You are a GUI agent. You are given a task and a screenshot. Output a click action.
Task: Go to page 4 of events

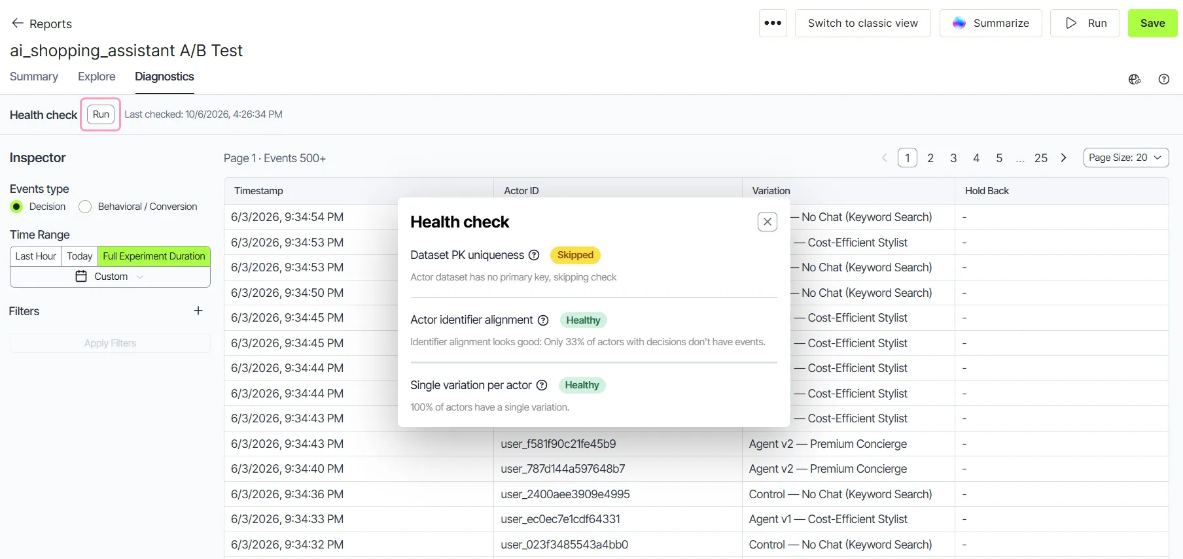pyautogui.click(x=976, y=158)
